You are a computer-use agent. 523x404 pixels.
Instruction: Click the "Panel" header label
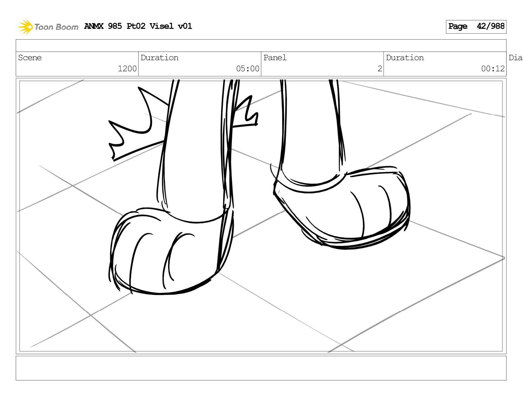coord(275,58)
